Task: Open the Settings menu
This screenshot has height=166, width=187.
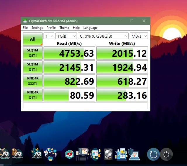Action: pyautogui.click(x=37, y=28)
